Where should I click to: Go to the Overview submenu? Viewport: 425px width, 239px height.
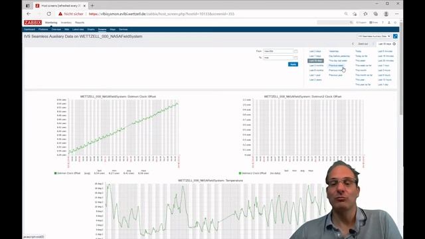tap(56, 29)
